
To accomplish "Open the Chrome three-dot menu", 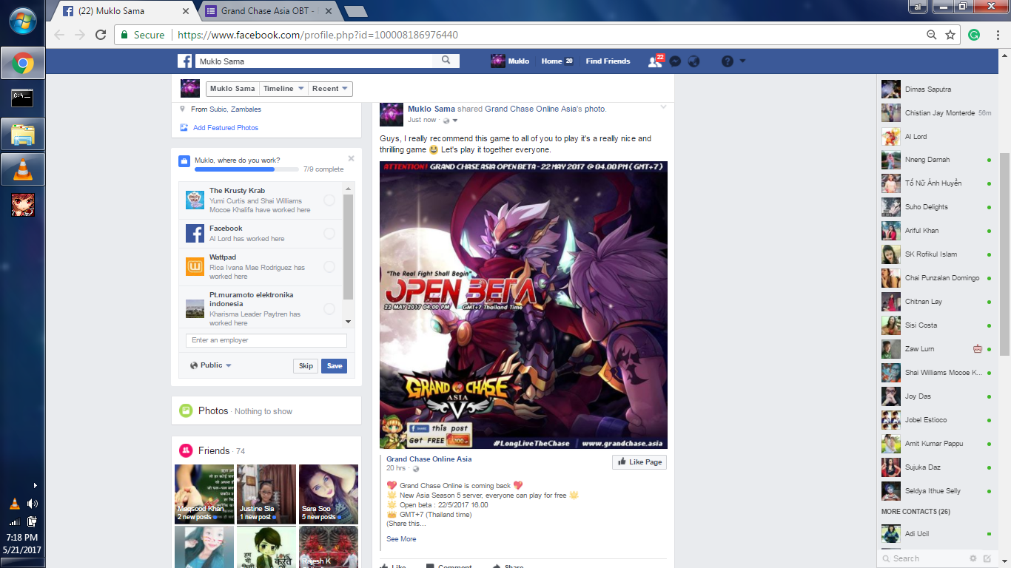I will [x=996, y=35].
